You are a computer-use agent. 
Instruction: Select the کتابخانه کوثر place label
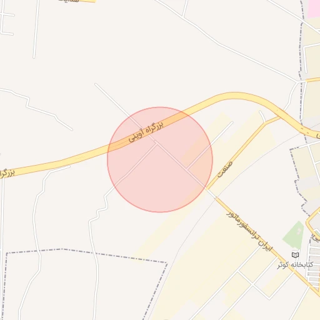[x=295, y=265]
